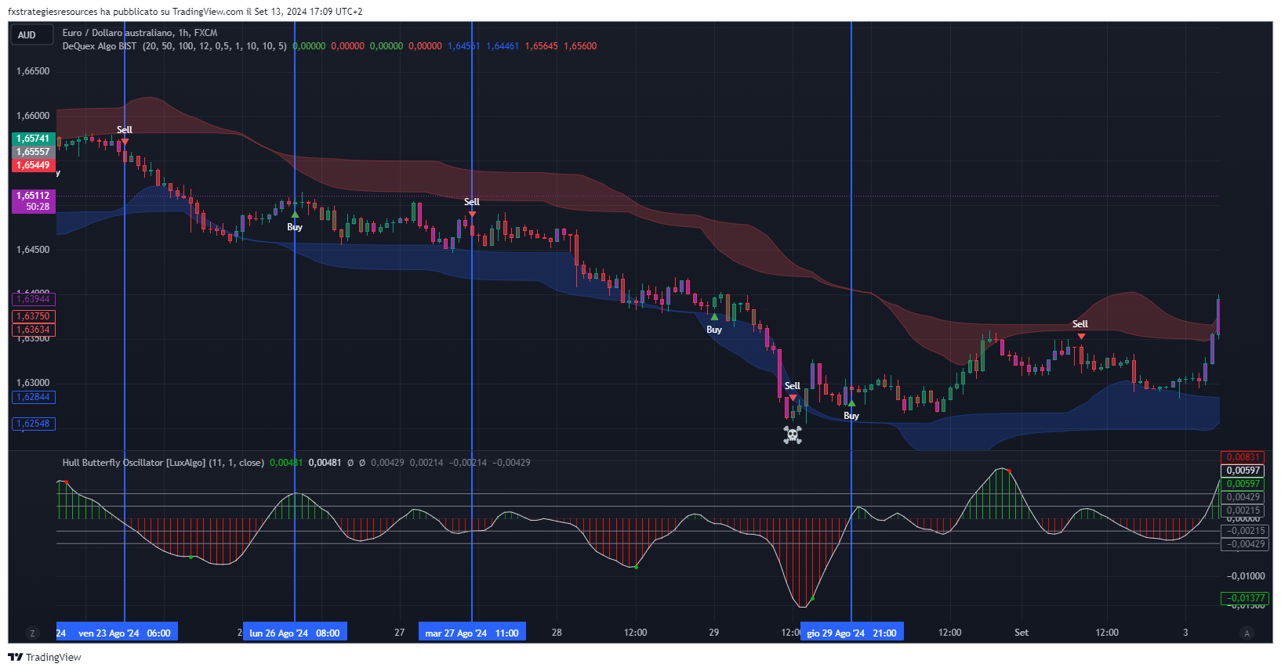
Task: Select the 'gio 29 Ago '24 21:00' date marker
Action: click(851, 633)
